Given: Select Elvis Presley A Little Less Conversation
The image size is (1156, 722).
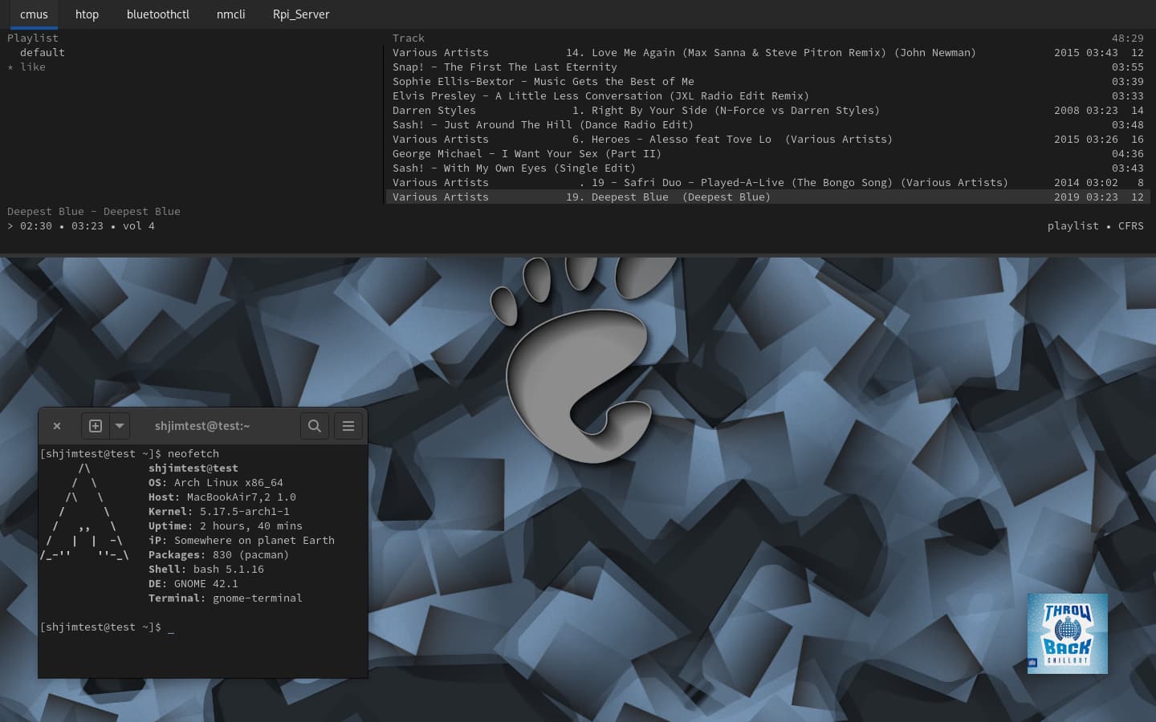Looking at the screenshot, I should [x=768, y=96].
